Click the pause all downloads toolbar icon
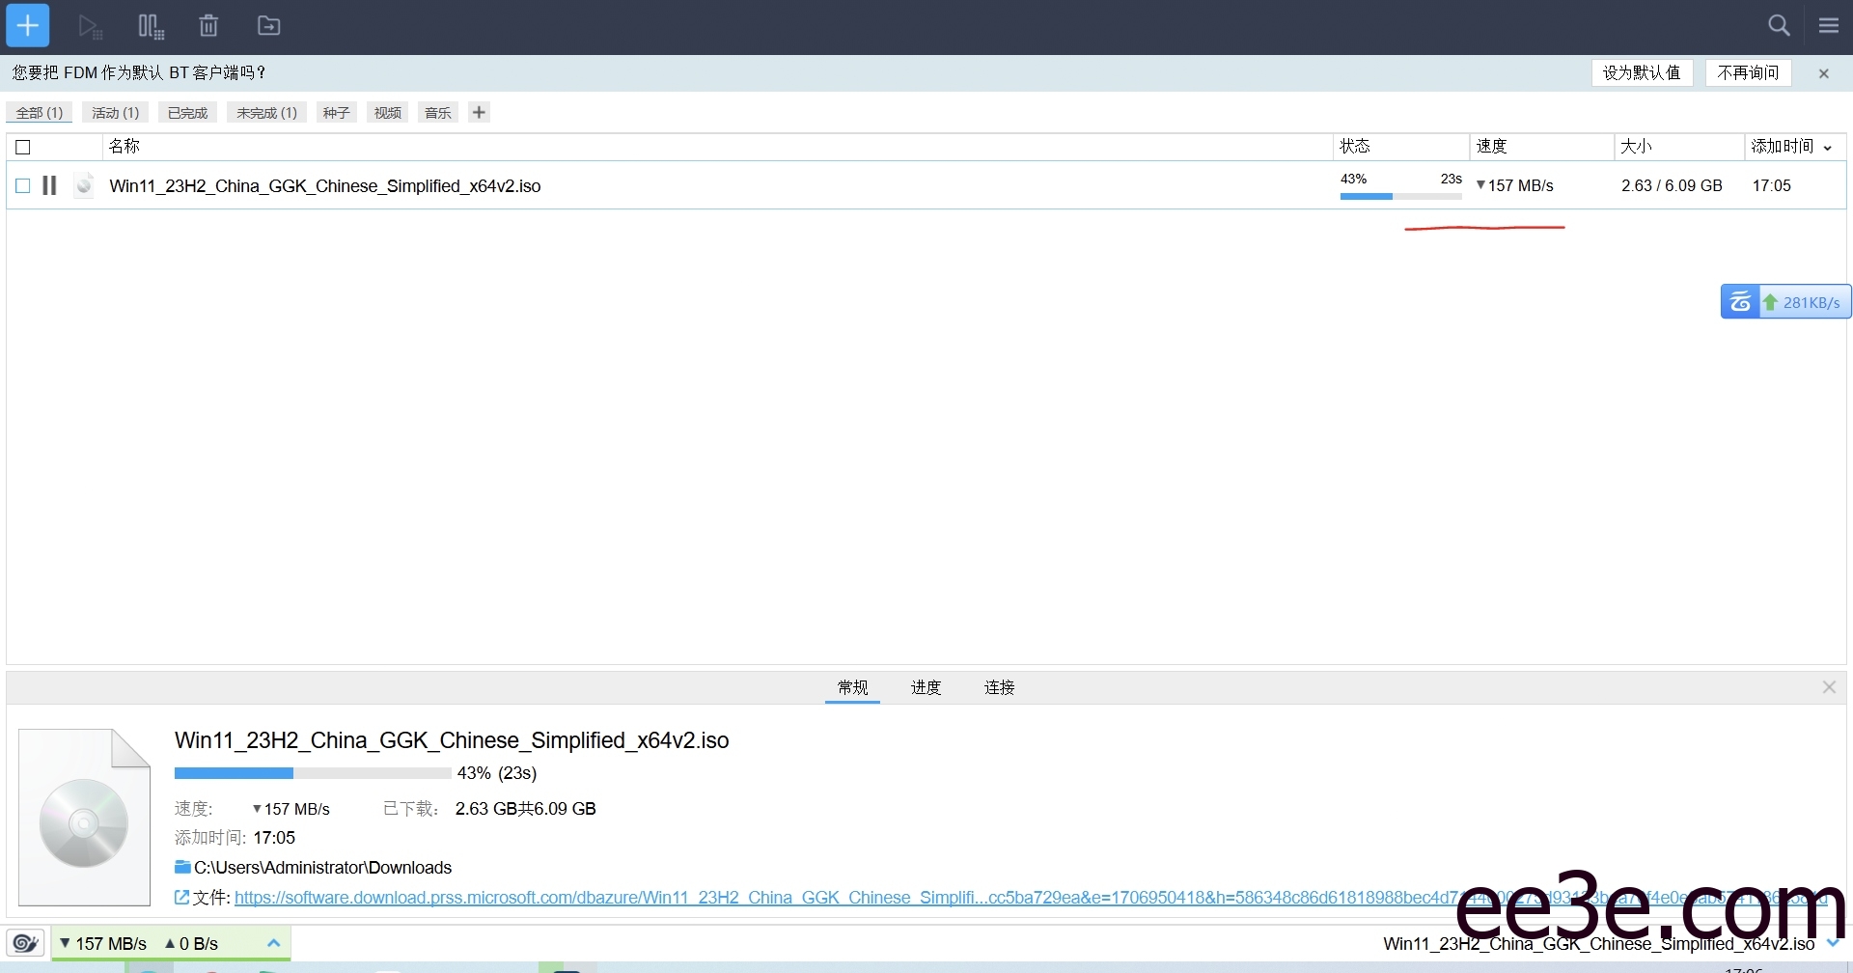Screen dimensions: 1853x973 151,26
